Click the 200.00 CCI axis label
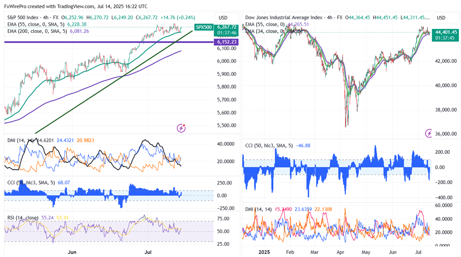Viewport: 461px width, 257px height. click(x=442, y=152)
